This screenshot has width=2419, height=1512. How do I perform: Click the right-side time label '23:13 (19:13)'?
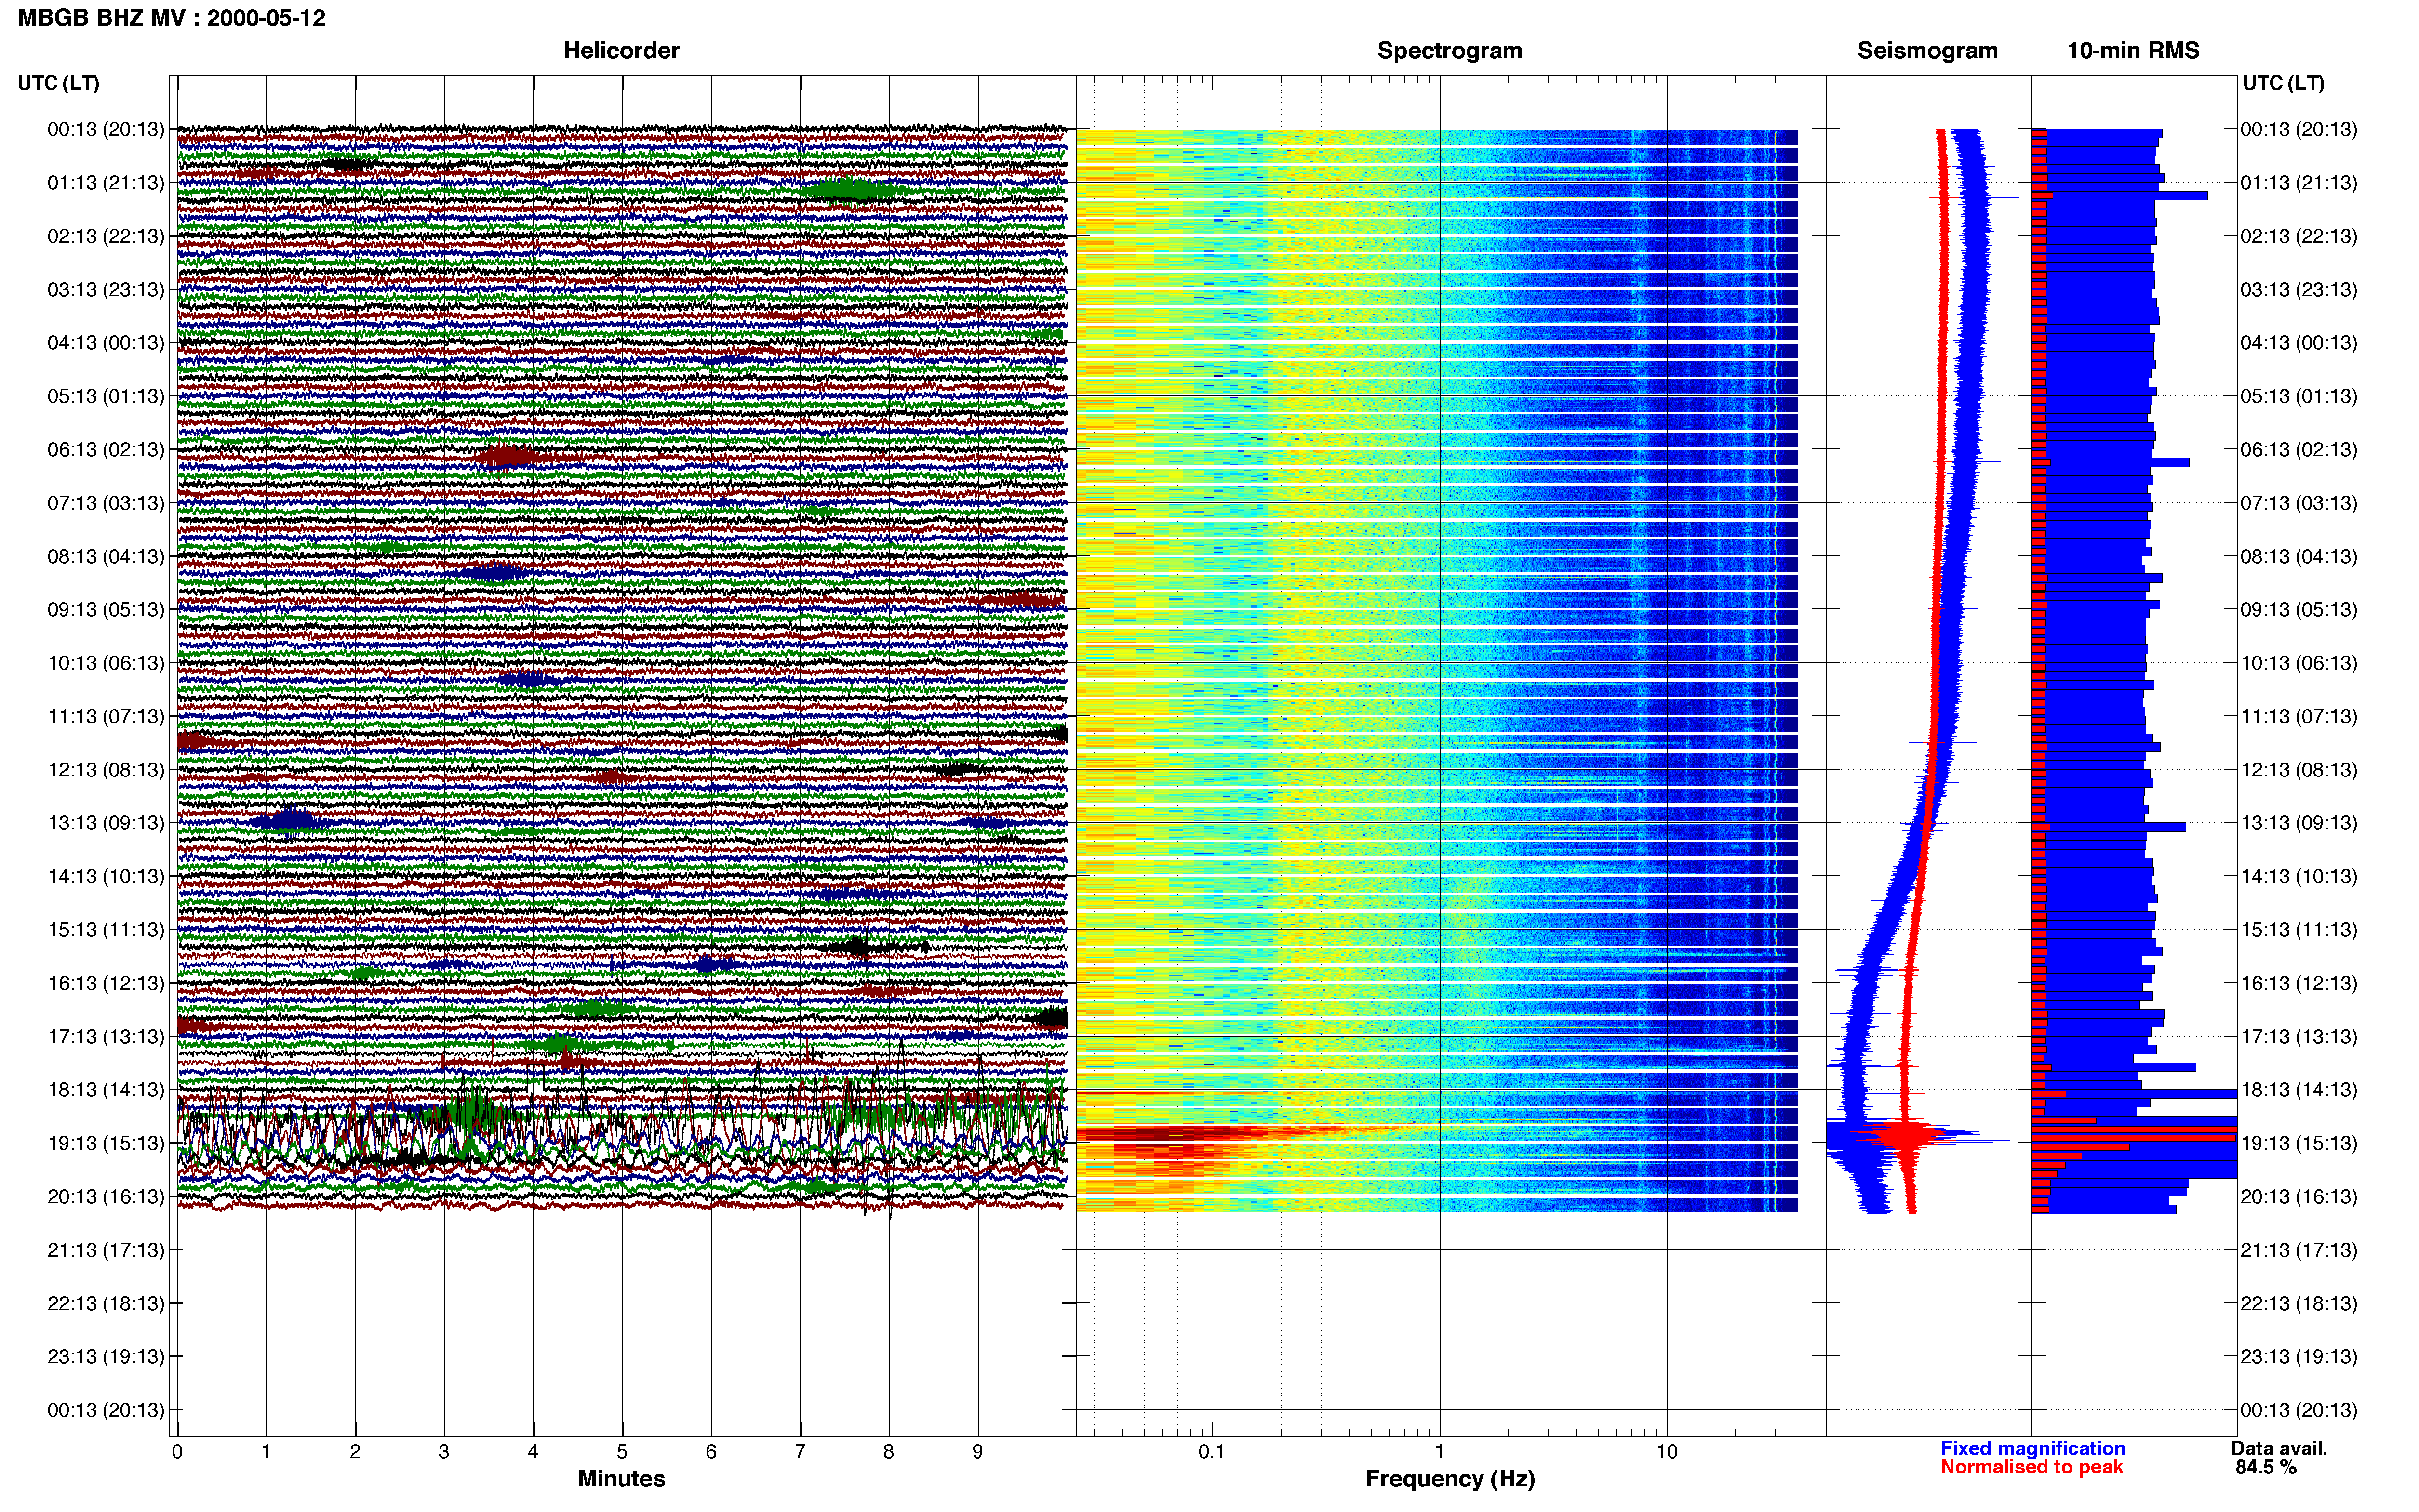pyautogui.click(x=2299, y=1357)
